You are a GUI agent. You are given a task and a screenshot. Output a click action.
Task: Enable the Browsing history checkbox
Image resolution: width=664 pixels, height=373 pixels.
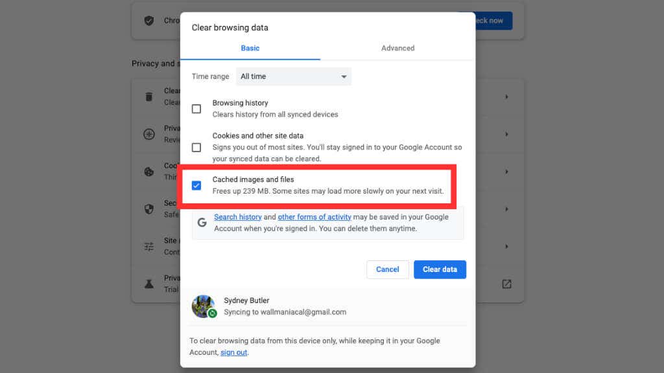(x=196, y=109)
